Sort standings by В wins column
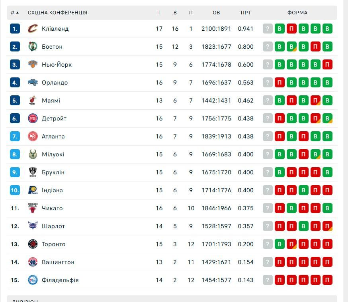Screen dimensions: 348x302 coord(175,13)
